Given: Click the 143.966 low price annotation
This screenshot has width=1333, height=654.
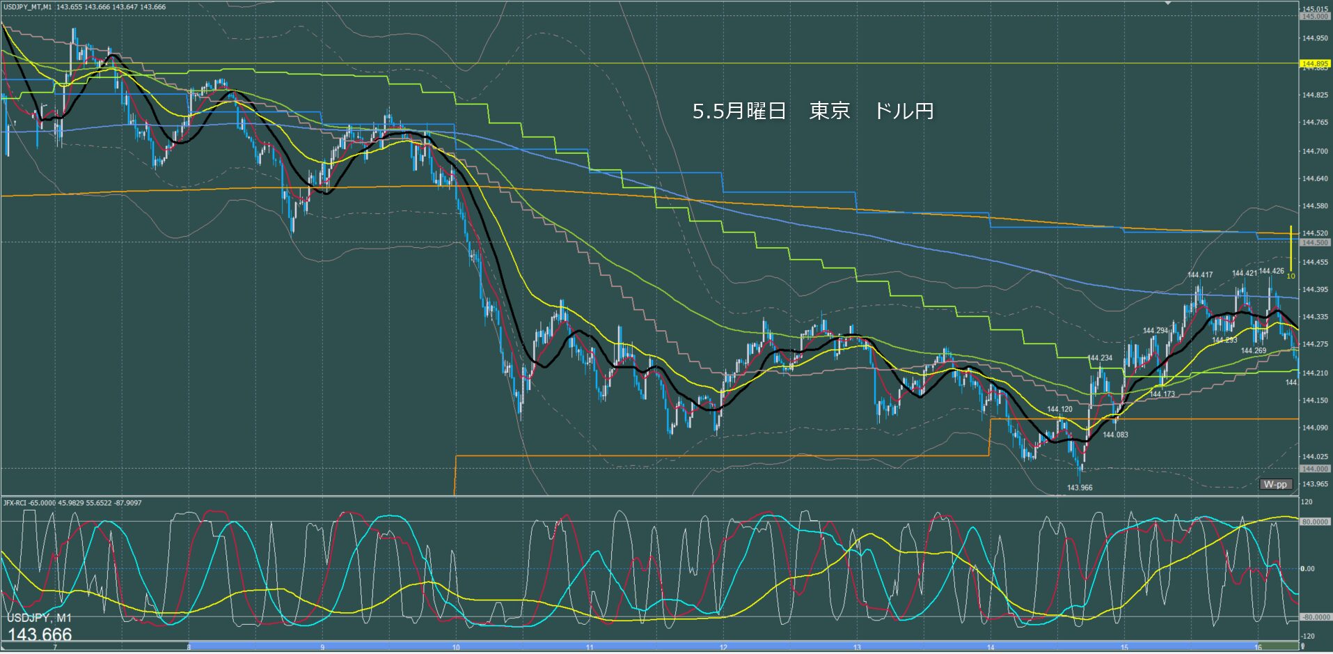Looking at the screenshot, I should coord(1080,488).
